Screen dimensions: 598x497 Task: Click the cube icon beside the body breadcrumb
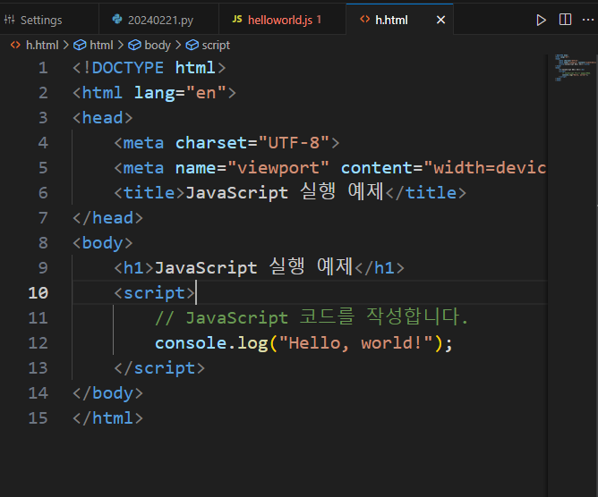tap(134, 46)
